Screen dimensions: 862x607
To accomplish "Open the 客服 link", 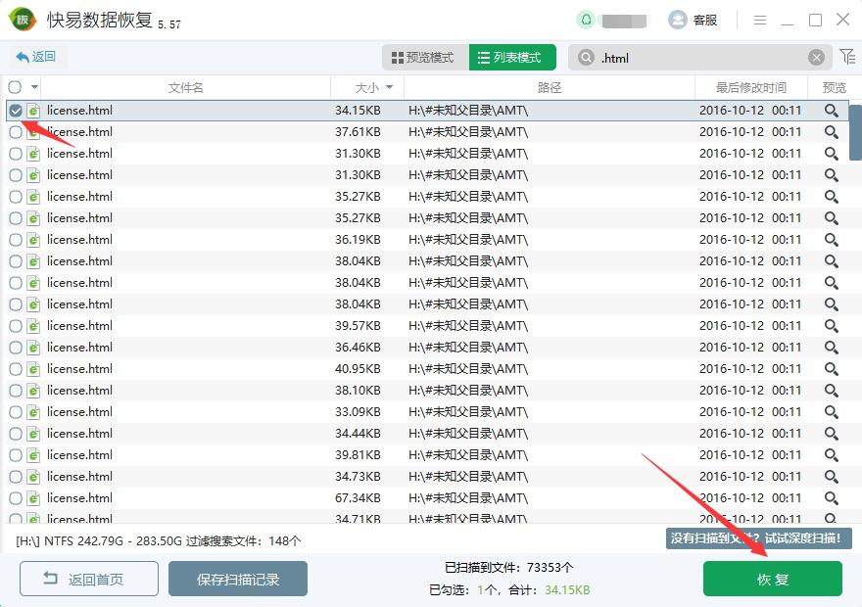I will pyautogui.click(x=704, y=21).
